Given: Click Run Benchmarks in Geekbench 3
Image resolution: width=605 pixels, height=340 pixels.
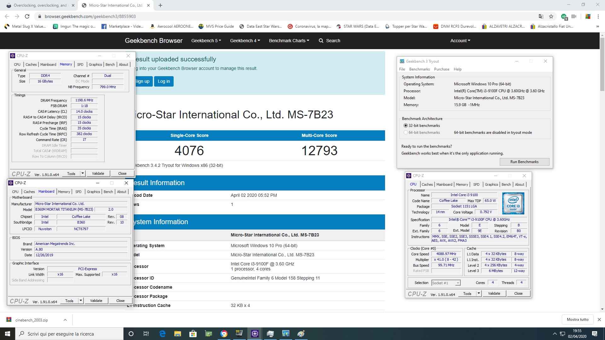Looking at the screenshot, I should tap(524, 162).
